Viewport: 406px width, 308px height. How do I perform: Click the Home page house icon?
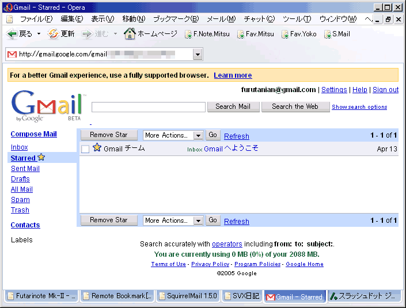(x=130, y=34)
